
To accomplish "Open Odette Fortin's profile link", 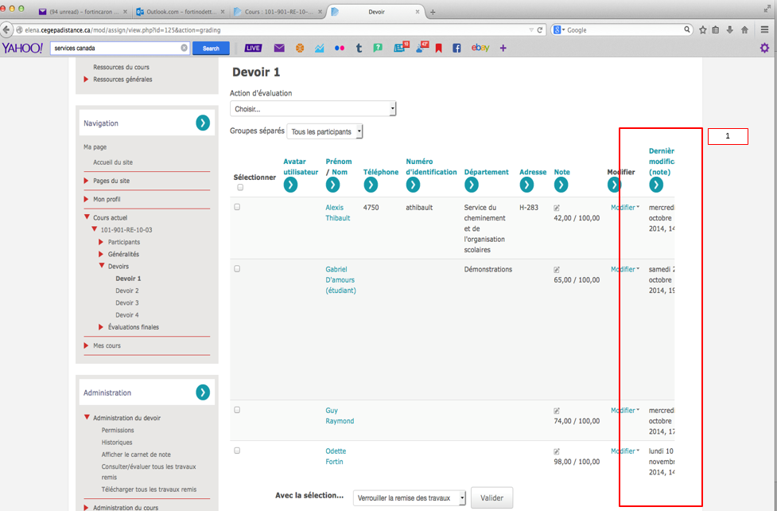I will (335, 456).
